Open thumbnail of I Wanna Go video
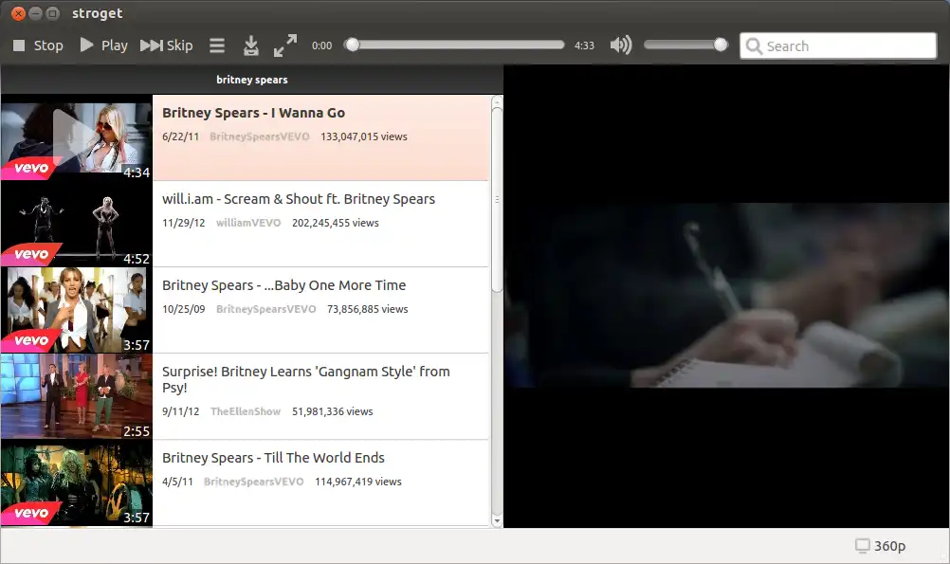 pos(77,137)
